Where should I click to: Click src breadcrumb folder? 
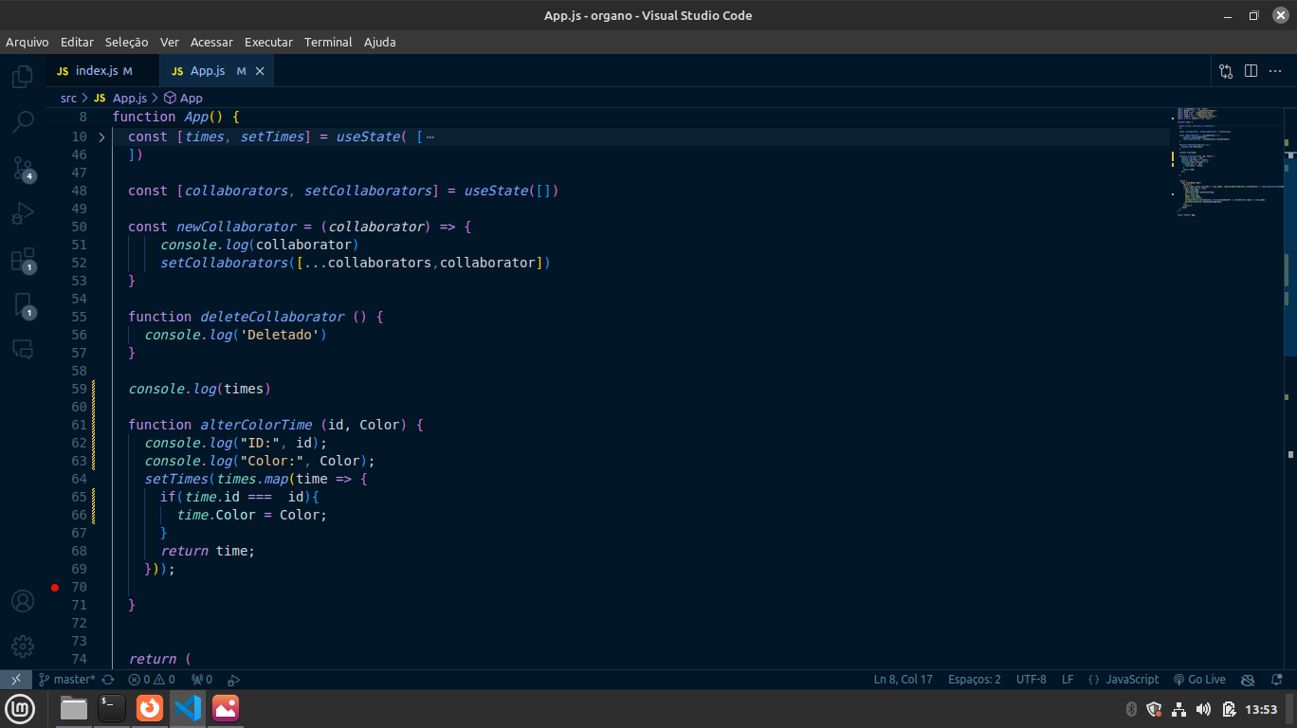click(x=68, y=98)
